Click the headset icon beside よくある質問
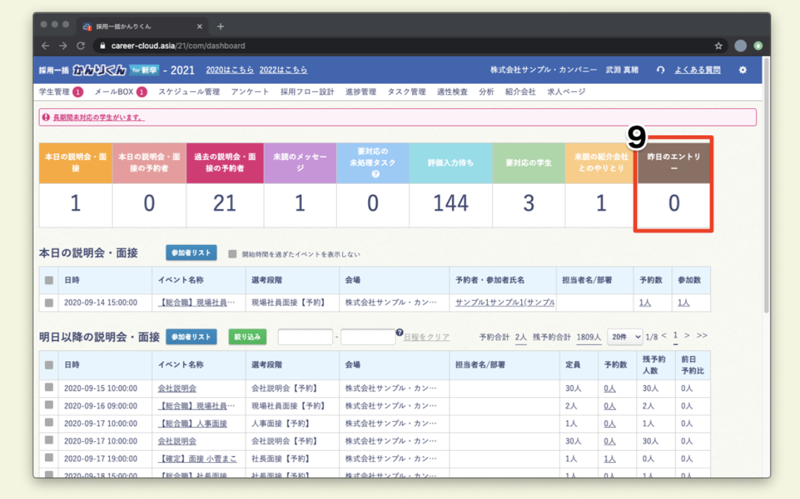Screen dimensions: 800x499 tap(660, 70)
